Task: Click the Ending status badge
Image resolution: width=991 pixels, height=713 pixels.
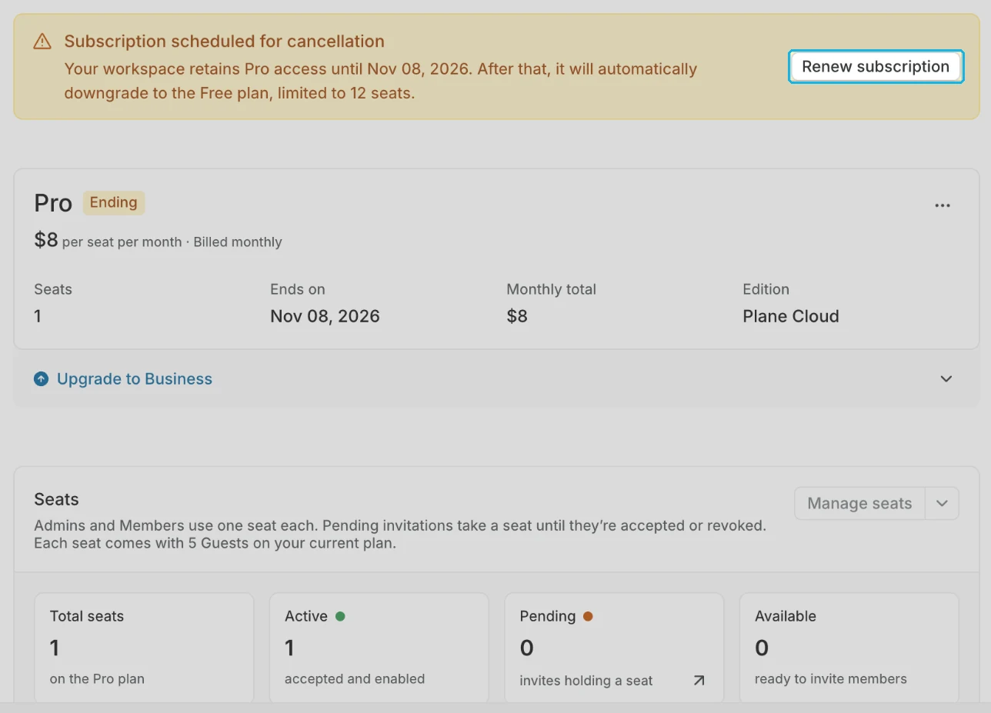Action: pos(114,203)
